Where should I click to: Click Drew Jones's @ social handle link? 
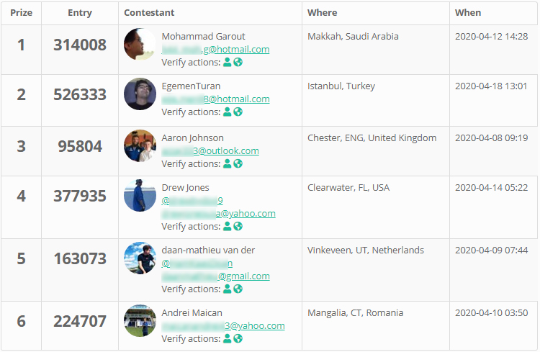click(x=192, y=201)
